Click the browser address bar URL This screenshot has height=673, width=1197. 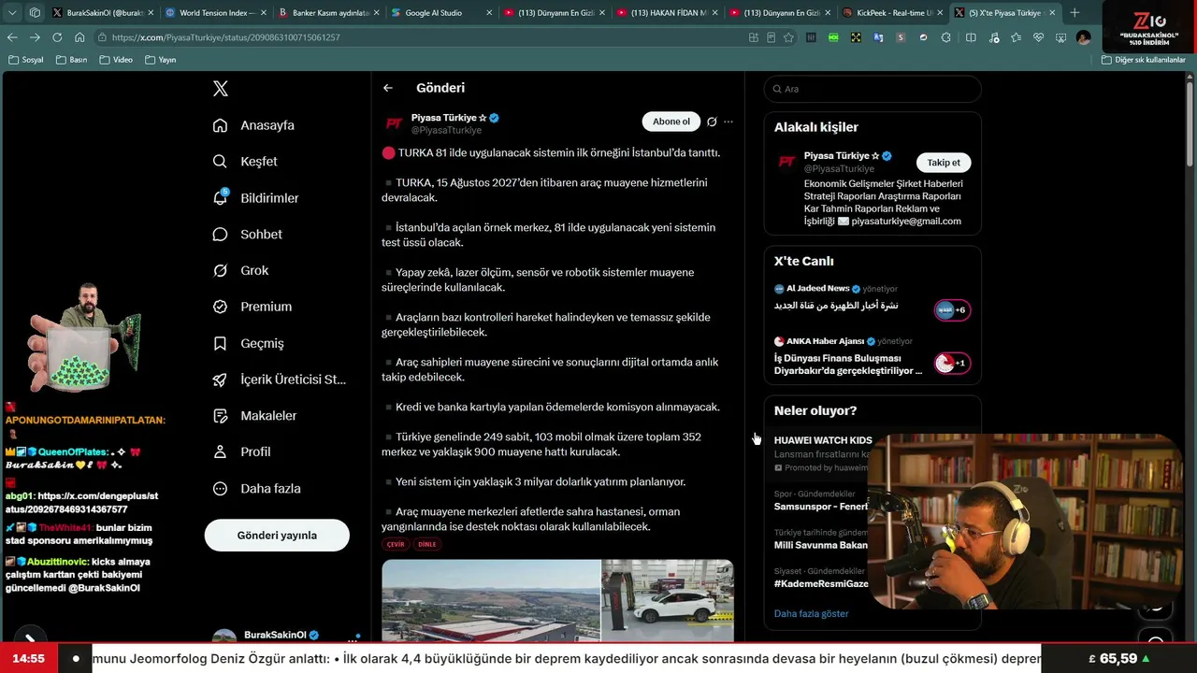(225, 37)
